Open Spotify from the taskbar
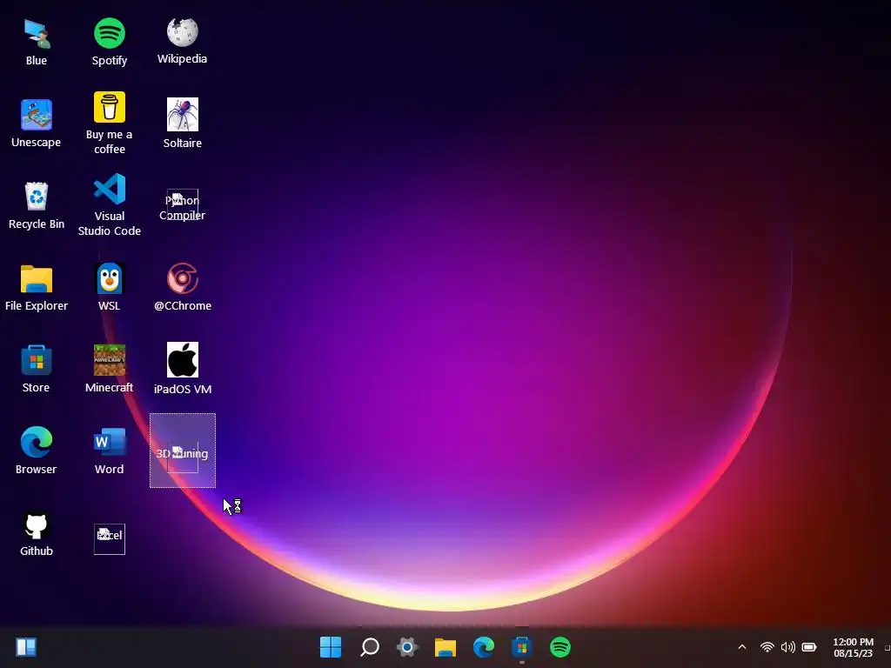Viewport: 891px width, 668px height. (x=559, y=647)
